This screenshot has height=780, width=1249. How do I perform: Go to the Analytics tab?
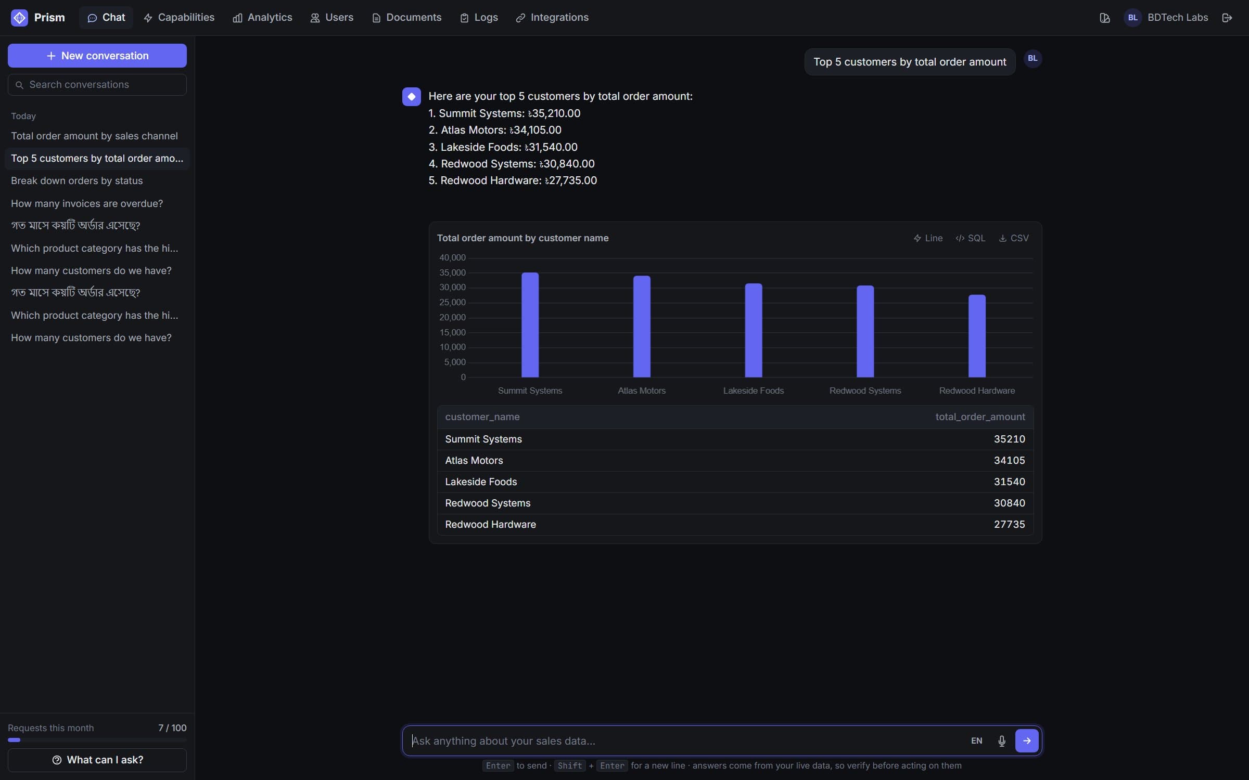262,18
